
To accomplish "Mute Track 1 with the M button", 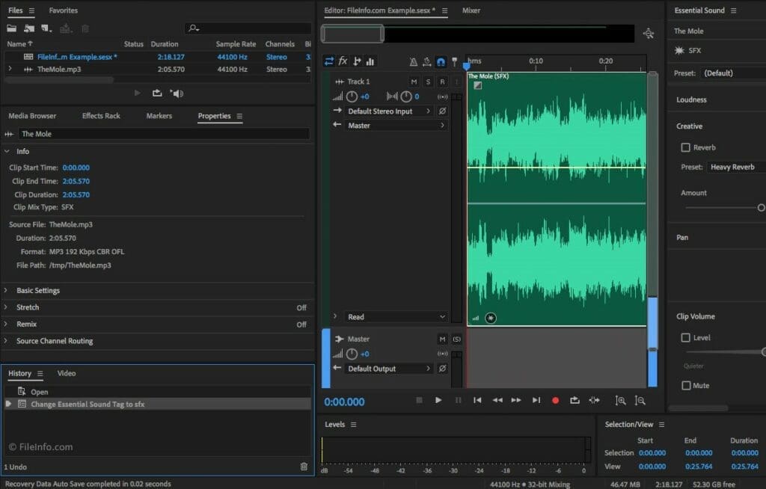I will [x=414, y=81].
